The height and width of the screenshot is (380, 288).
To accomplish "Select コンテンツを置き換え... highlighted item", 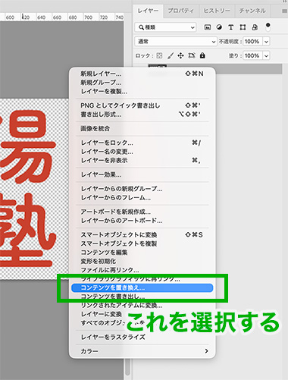I will [142, 287].
